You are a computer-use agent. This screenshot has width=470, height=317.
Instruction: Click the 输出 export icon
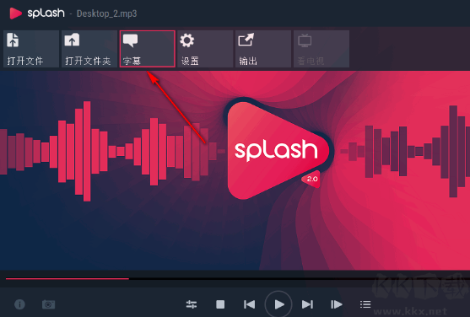pyautogui.click(x=246, y=40)
